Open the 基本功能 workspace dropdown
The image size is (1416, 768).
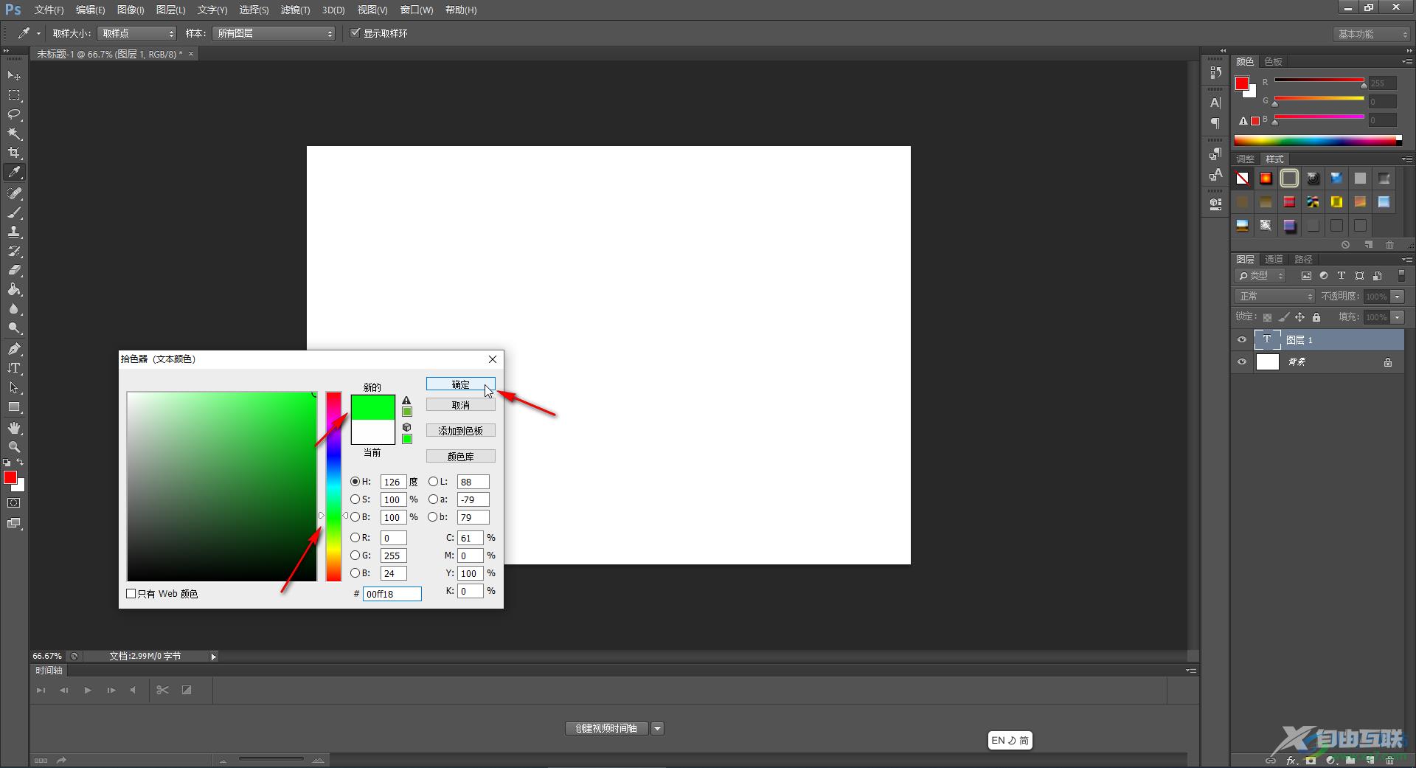[1372, 34]
